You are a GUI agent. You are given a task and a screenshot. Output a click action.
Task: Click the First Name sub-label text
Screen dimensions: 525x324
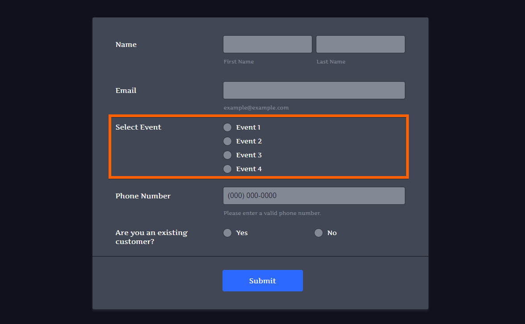tap(239, 62)
